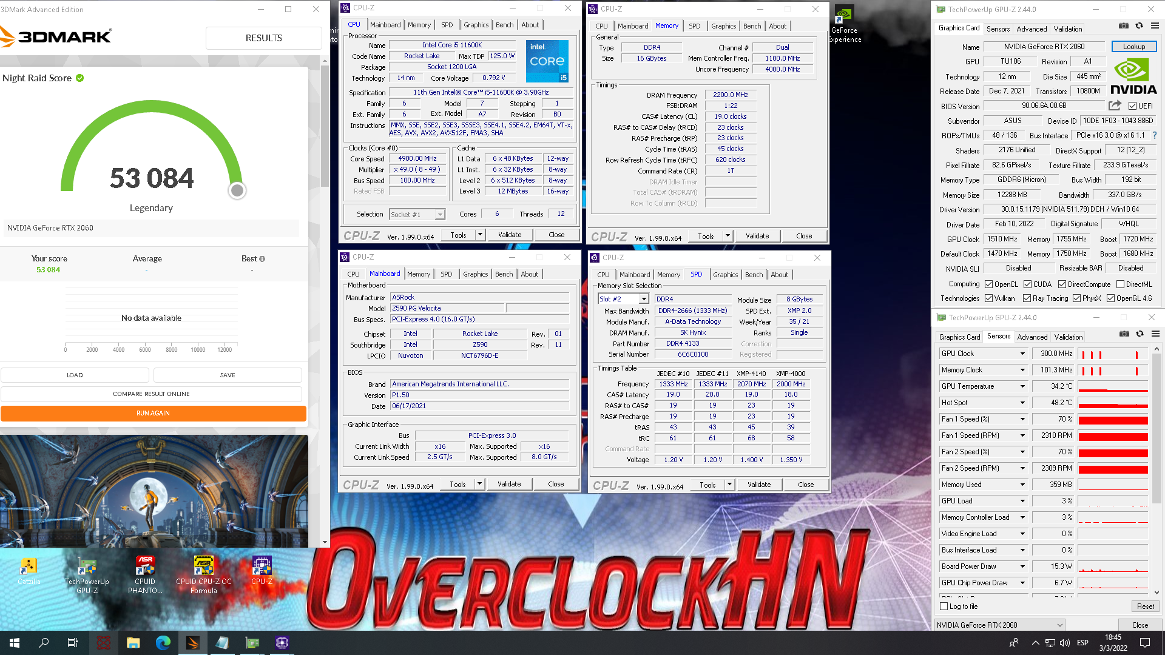Click the Best score info icon
Viewport: 1165px width, 655px height.
(x=262, y=259)
